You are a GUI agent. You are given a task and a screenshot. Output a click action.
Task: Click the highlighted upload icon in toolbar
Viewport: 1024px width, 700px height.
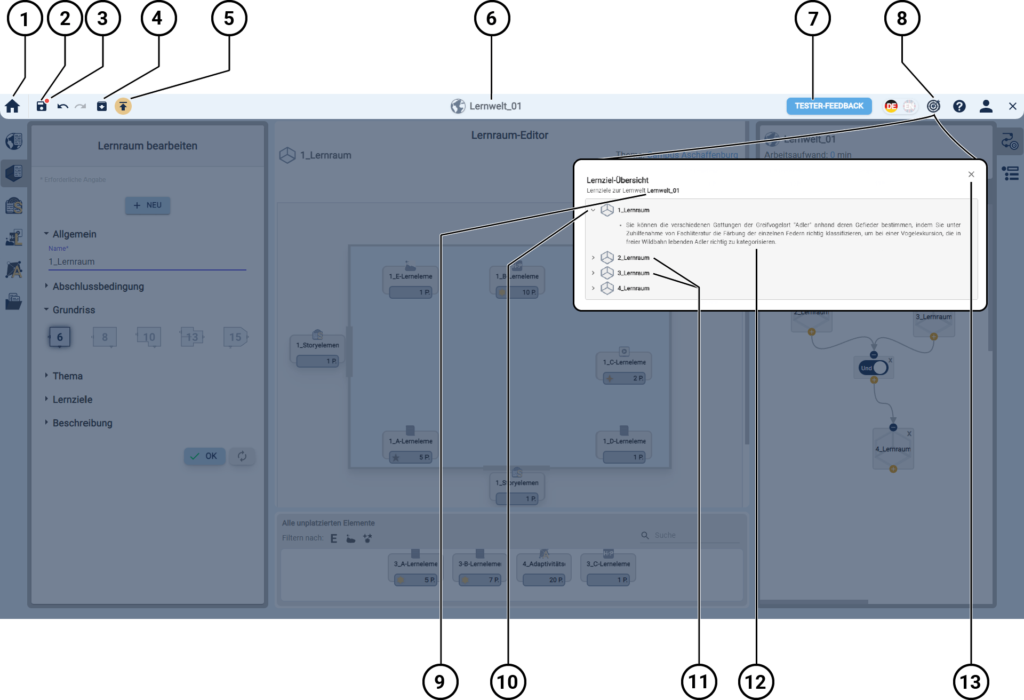(x=123, y=106)
